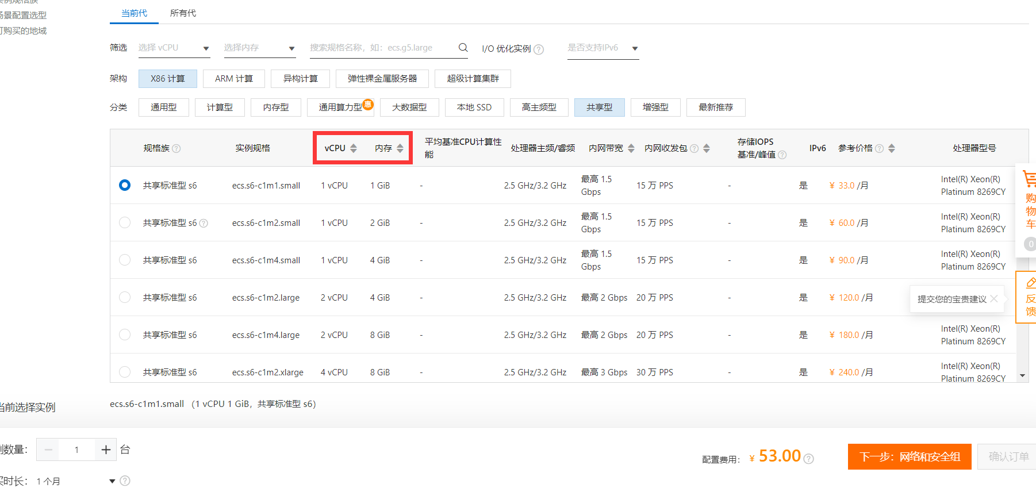The width and height of the screenshot is (1036, 488).
Task: Open 场景配置选型 sidebar link
Action: tap(24, 16)
